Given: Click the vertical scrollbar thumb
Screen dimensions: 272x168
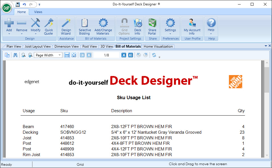Looking at the screenshot, I should pos(267,80).
